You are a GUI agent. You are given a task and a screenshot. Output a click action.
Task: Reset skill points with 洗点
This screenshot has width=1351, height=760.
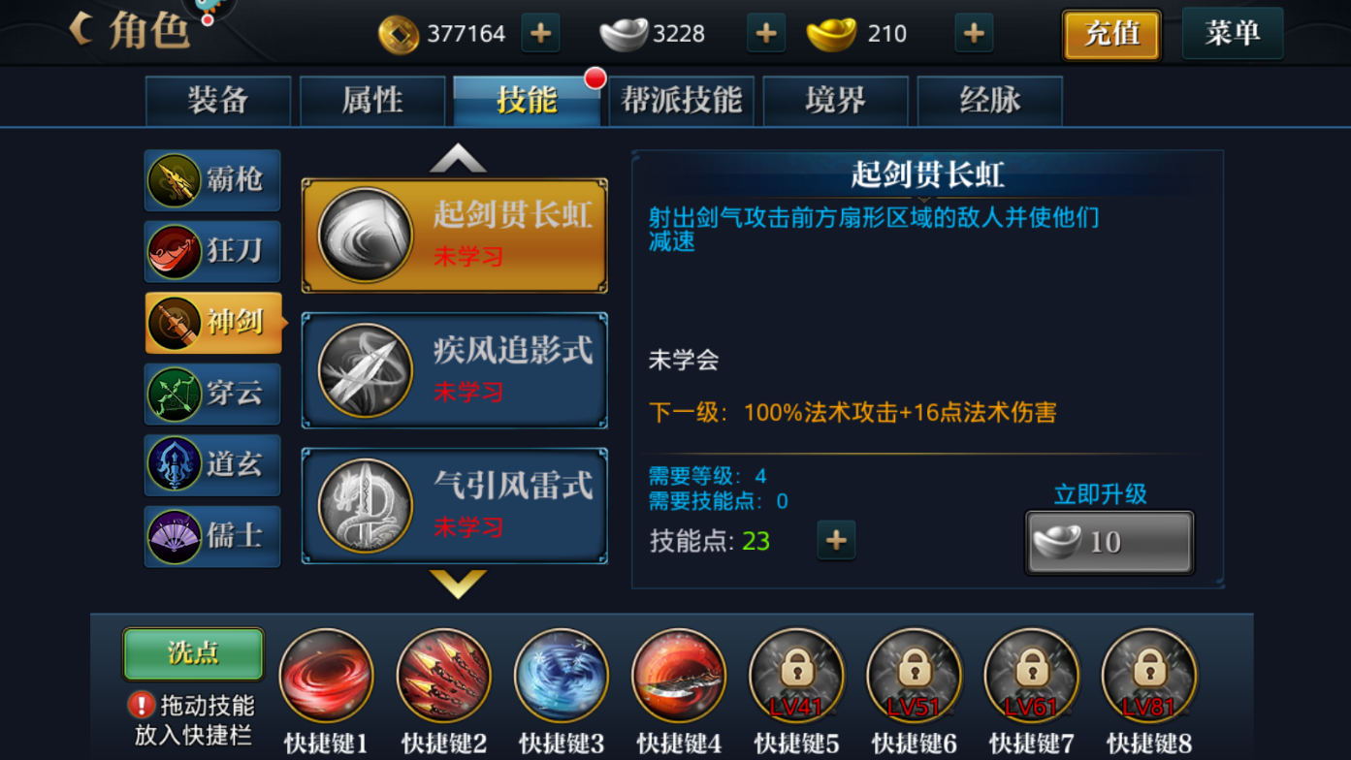[x=193, y=653]
